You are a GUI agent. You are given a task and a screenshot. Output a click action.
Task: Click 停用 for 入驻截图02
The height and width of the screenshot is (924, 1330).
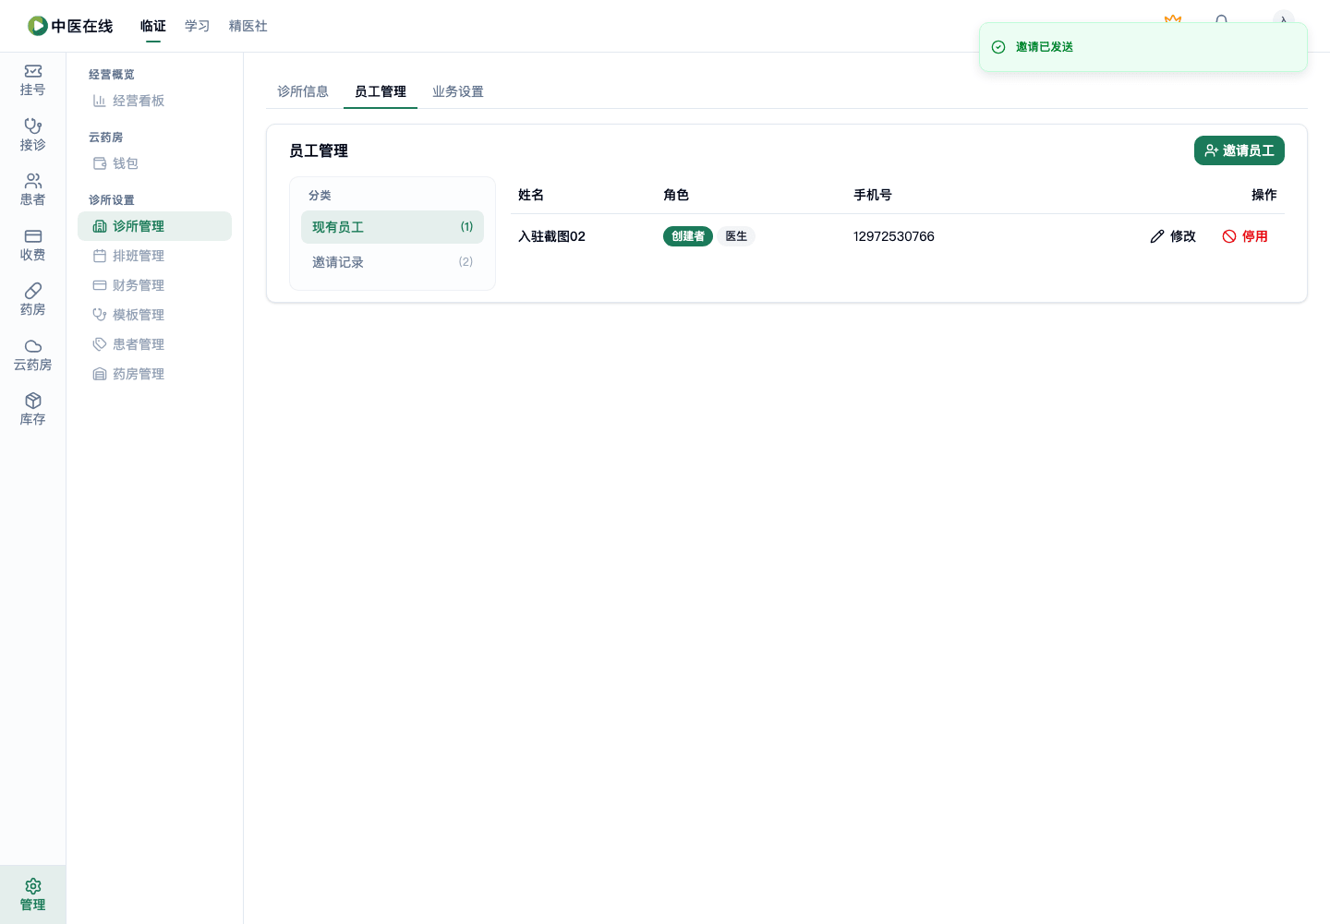tap(1245, 236)
